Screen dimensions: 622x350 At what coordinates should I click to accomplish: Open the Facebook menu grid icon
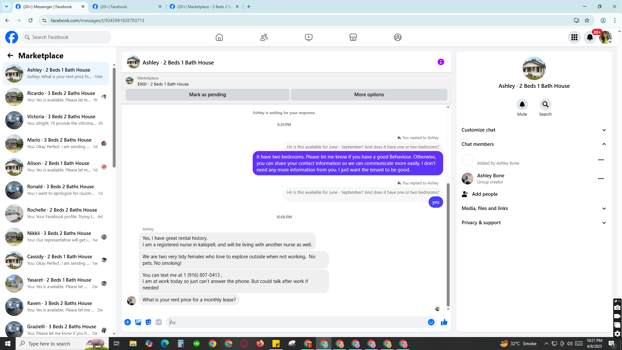574,37
